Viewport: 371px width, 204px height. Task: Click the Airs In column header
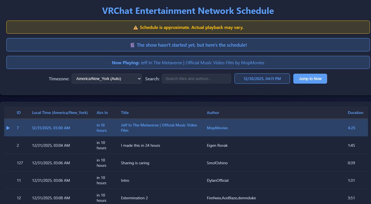click(102, 113)
